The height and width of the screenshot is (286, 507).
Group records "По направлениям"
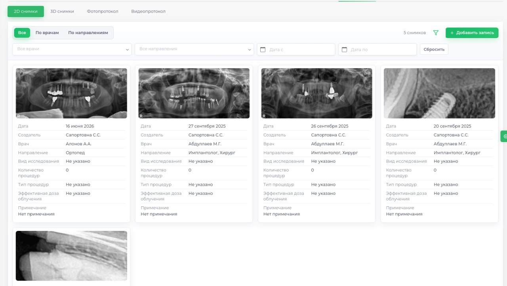[x=88, y=33]
